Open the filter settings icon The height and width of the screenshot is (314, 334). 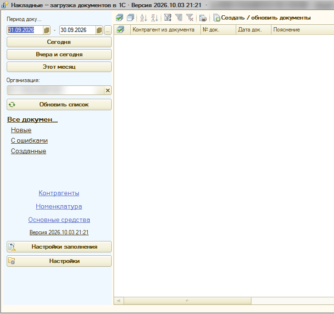click(168, 18)
